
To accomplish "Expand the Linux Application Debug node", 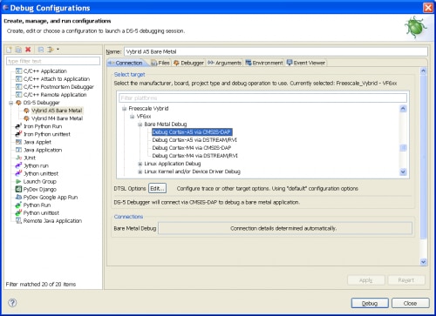I will [140, 164].
